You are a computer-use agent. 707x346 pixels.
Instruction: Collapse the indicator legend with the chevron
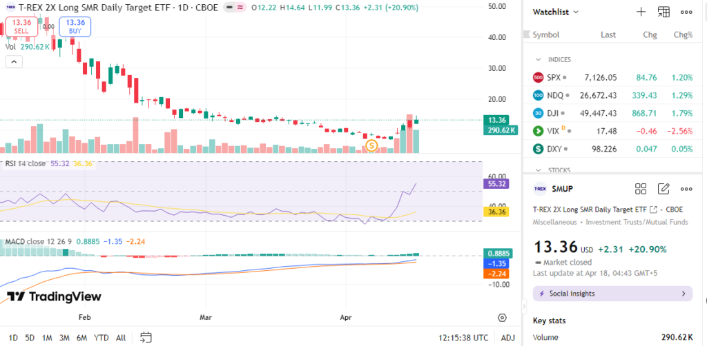coord(12,61)
